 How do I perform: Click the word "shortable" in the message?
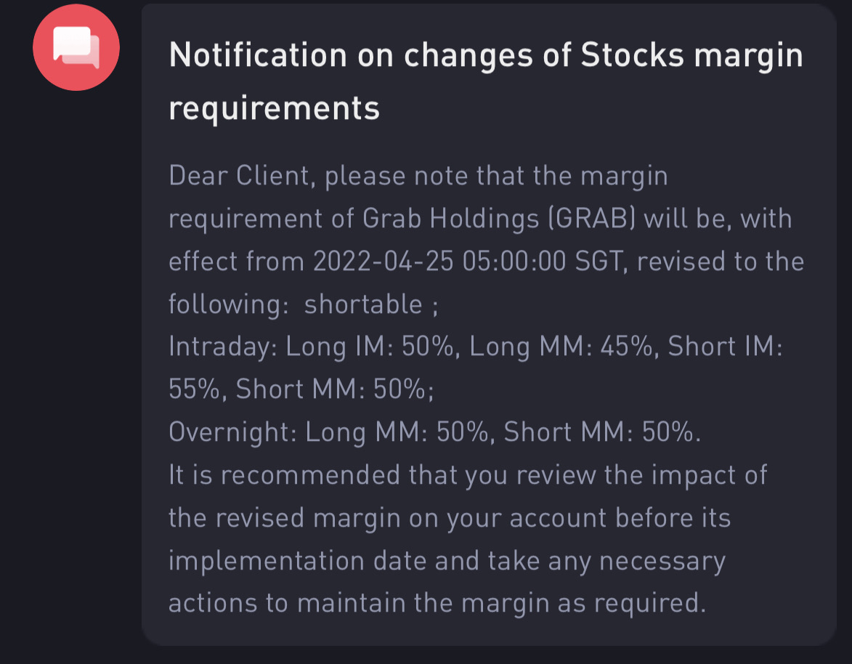pyautogui.click(x=362, y=304)
